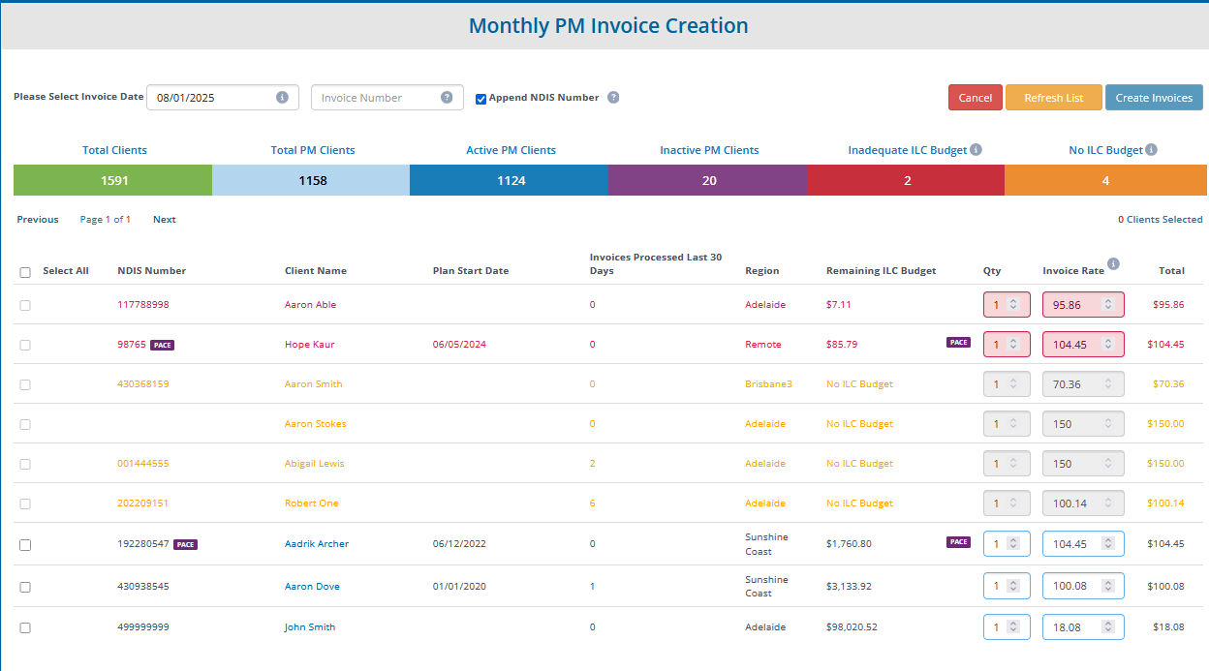
Task: Open client John Smith link
Action: [x=310, y=627]
